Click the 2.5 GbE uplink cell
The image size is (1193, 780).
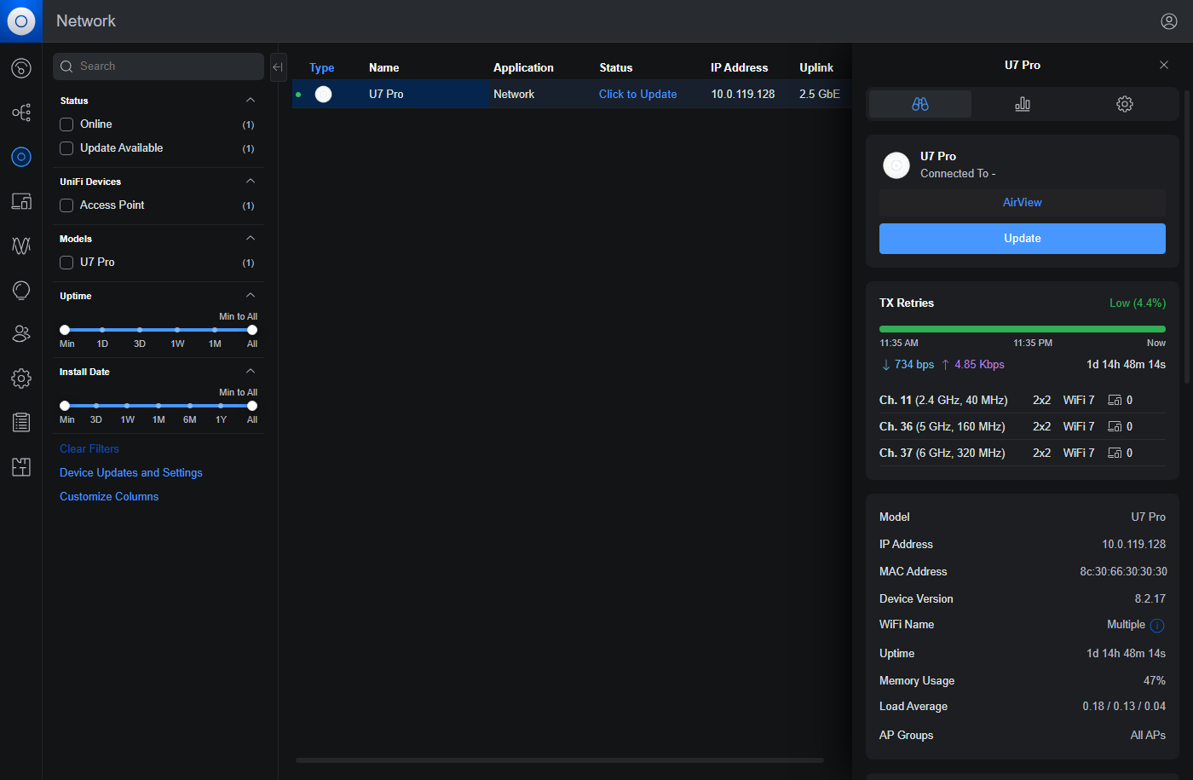pos(820,95)
